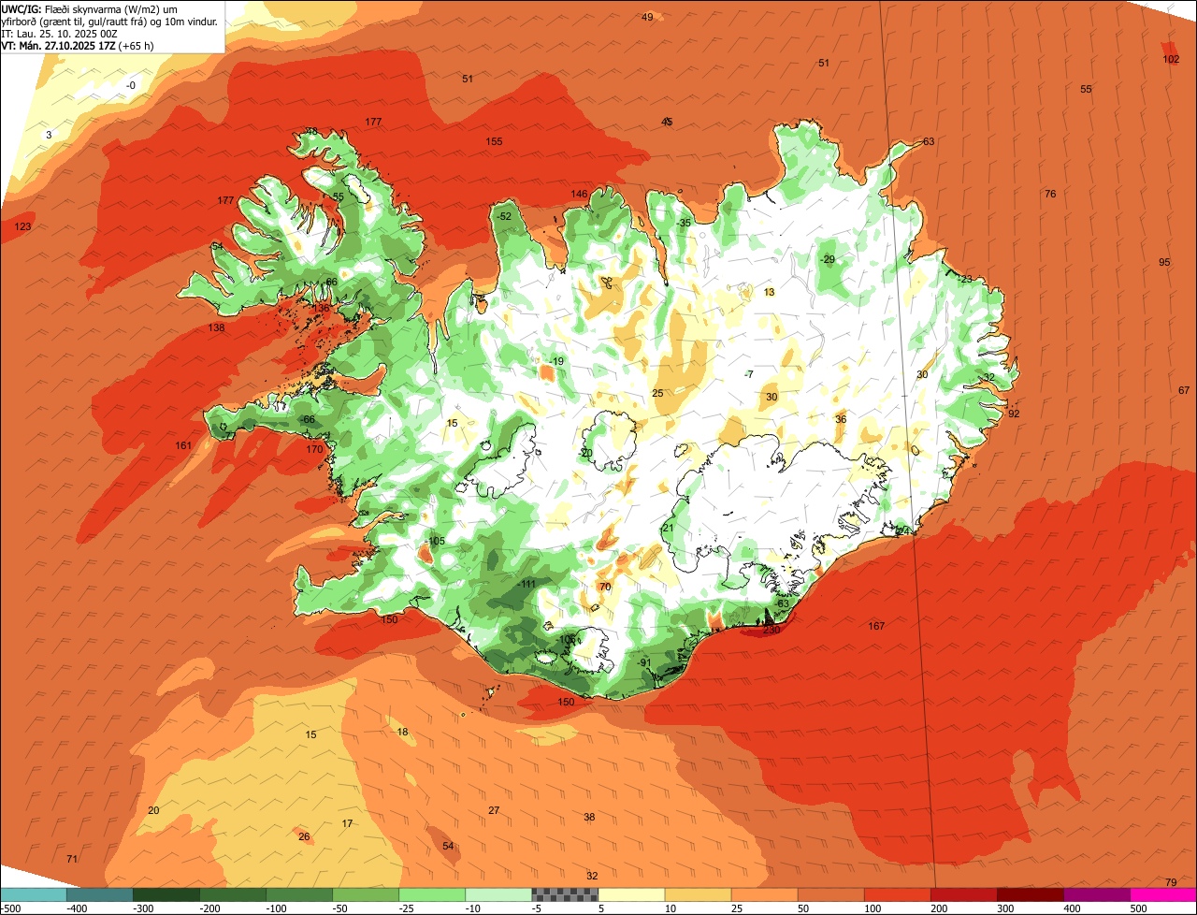Image resolution: width=1197 pixels, height=915 pixels.
Task: Click the Snæfellsnes value -66
Action: click(307, 419)
